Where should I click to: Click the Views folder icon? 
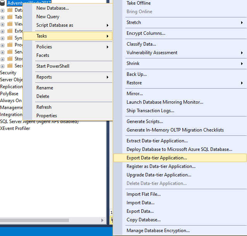10,24
